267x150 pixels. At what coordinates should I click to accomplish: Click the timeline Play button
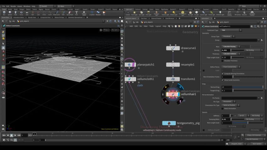coord(15,135)
